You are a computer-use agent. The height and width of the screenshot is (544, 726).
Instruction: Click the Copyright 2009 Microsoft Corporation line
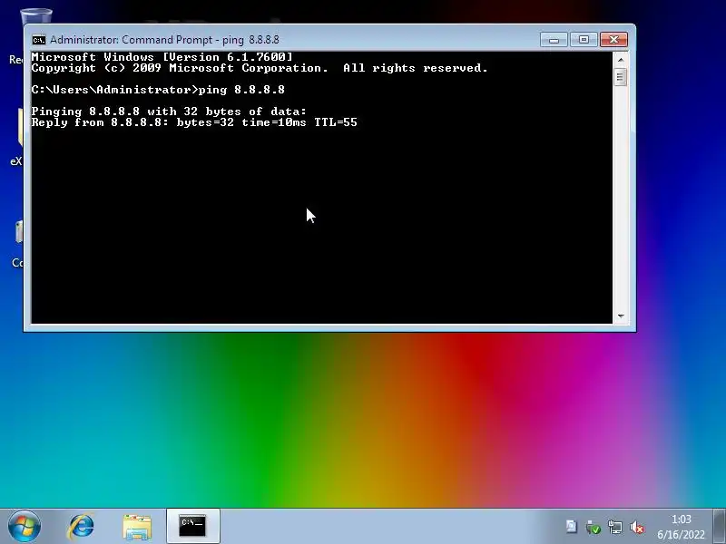pyautogui.click(x=260, y=68)
